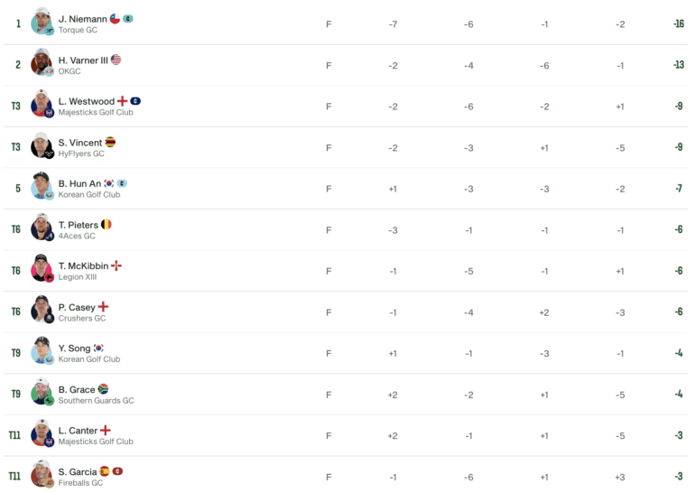Open T. McKibbin's player photo
The image size is (695, 493).
[42, 268]
